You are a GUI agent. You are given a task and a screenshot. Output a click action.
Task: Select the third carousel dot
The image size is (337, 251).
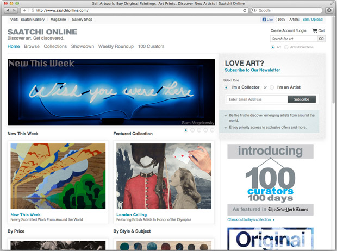coord(199,130)
